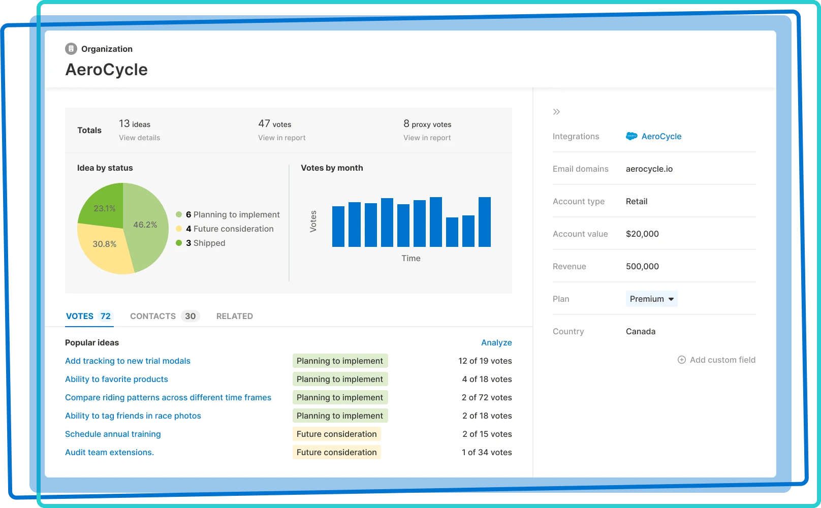
Task: Click the Analyze link
Action: (x=496, y=342)
